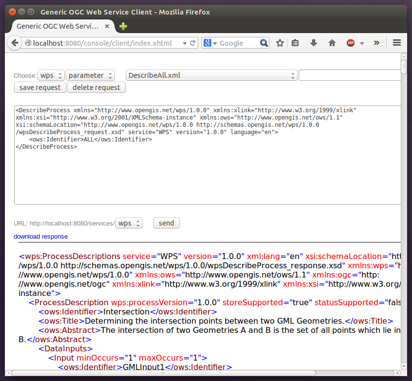The height and width of the screenshot is (381, 412).
Task: Delete the current request
Action: coord(96,87)
